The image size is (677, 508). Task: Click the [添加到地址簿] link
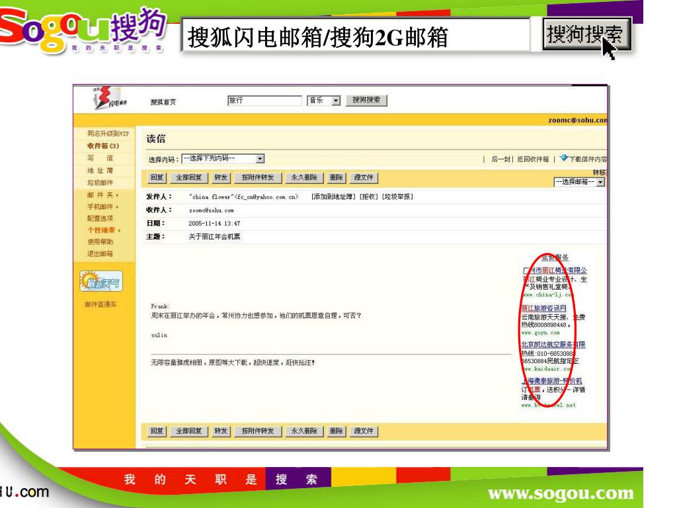(333, 196)
